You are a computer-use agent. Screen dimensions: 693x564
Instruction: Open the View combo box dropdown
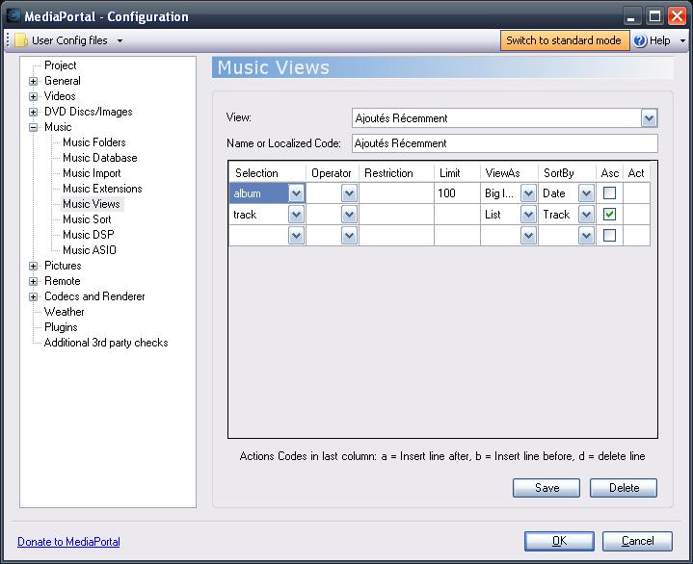click(x=649, y=118)
